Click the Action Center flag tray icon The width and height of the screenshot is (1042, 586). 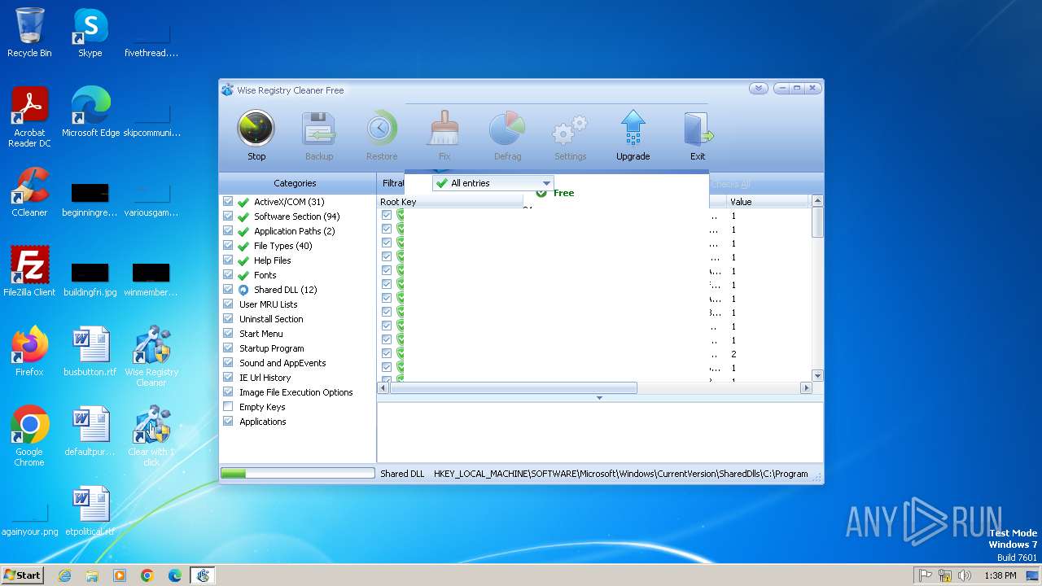(926, 575)
